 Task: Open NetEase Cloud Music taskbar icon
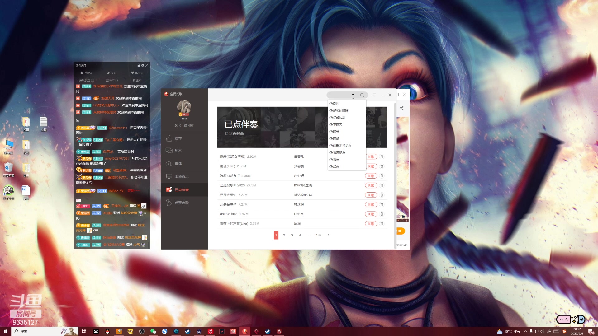[x=210, y=331]
